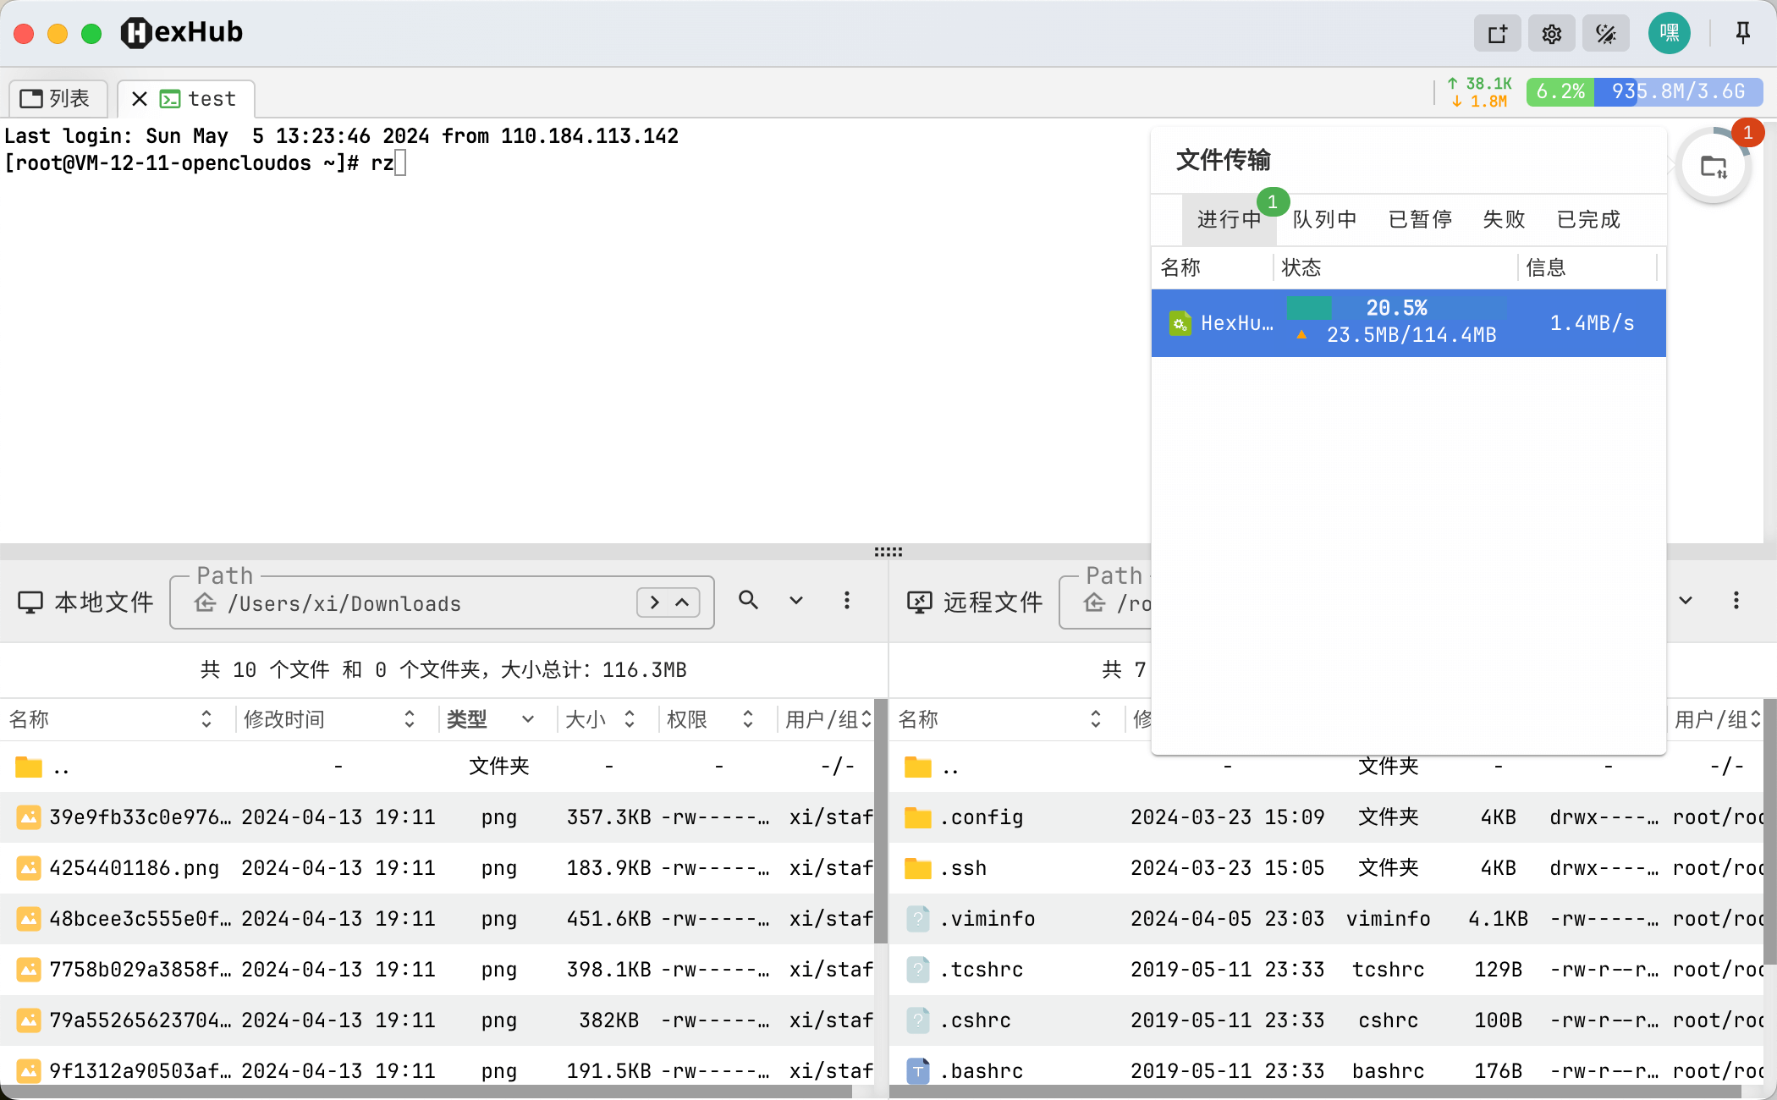Open the local panel three-dot options menu
This screenshot has width=1777, height=1100.
847,600
